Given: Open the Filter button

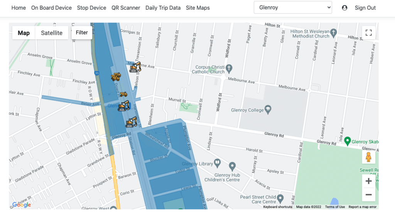Looking at the screenshot, I should [x=82, y=32].
